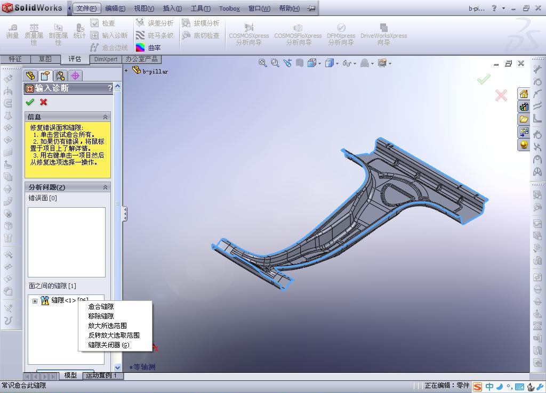546x393 pixels.
Task: Launch DFMXpress analysis wizard
Action: tap(341, 35)
